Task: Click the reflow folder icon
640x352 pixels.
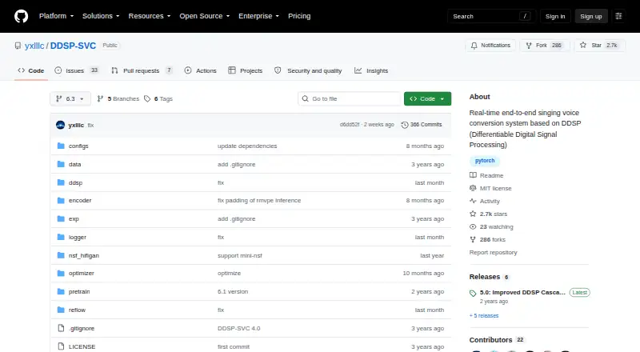Action: (61, 310)
